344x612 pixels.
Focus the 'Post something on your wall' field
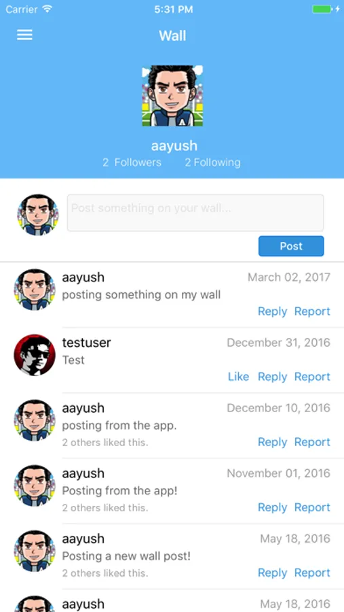(195, 213)
